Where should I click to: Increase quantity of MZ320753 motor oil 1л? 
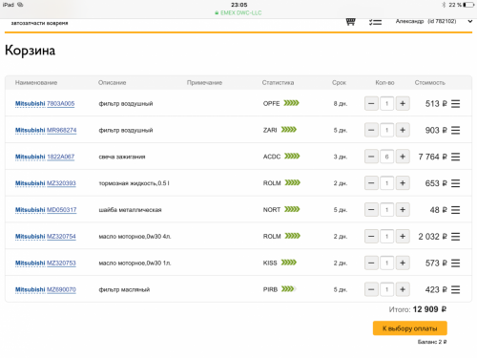tap(403, 263)
